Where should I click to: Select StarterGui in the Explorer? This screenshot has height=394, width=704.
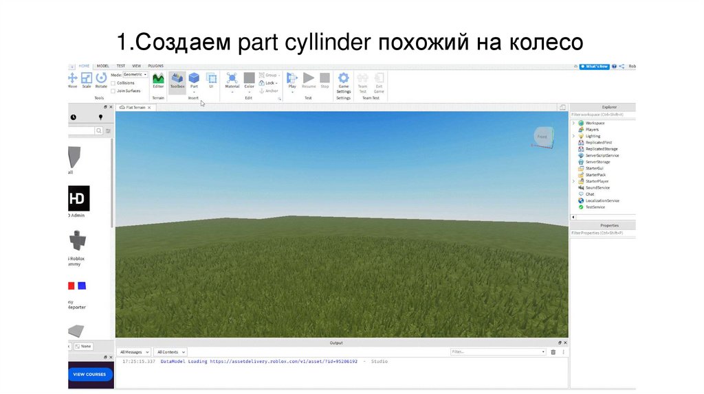594,169
